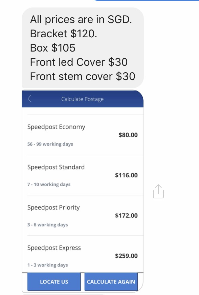Click the $259.00 price
The image size is (199, 295).
pyautogui.click(x=126, y=256)
